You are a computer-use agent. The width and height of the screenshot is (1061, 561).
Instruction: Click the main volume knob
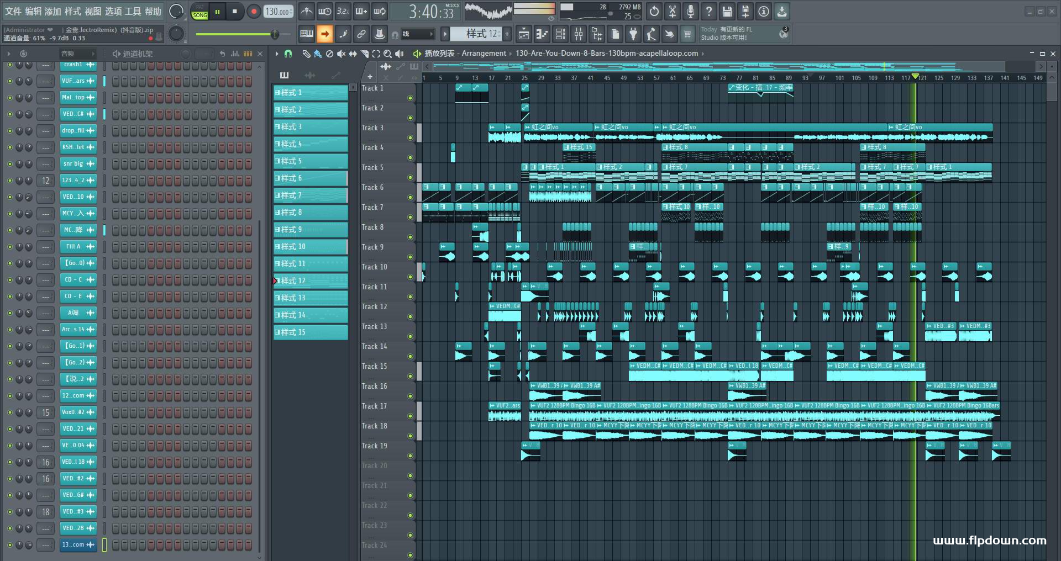(x=176, y=11)
